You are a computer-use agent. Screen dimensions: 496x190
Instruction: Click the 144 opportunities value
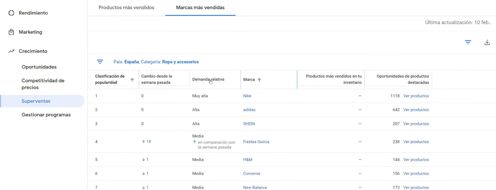point(396,160)
